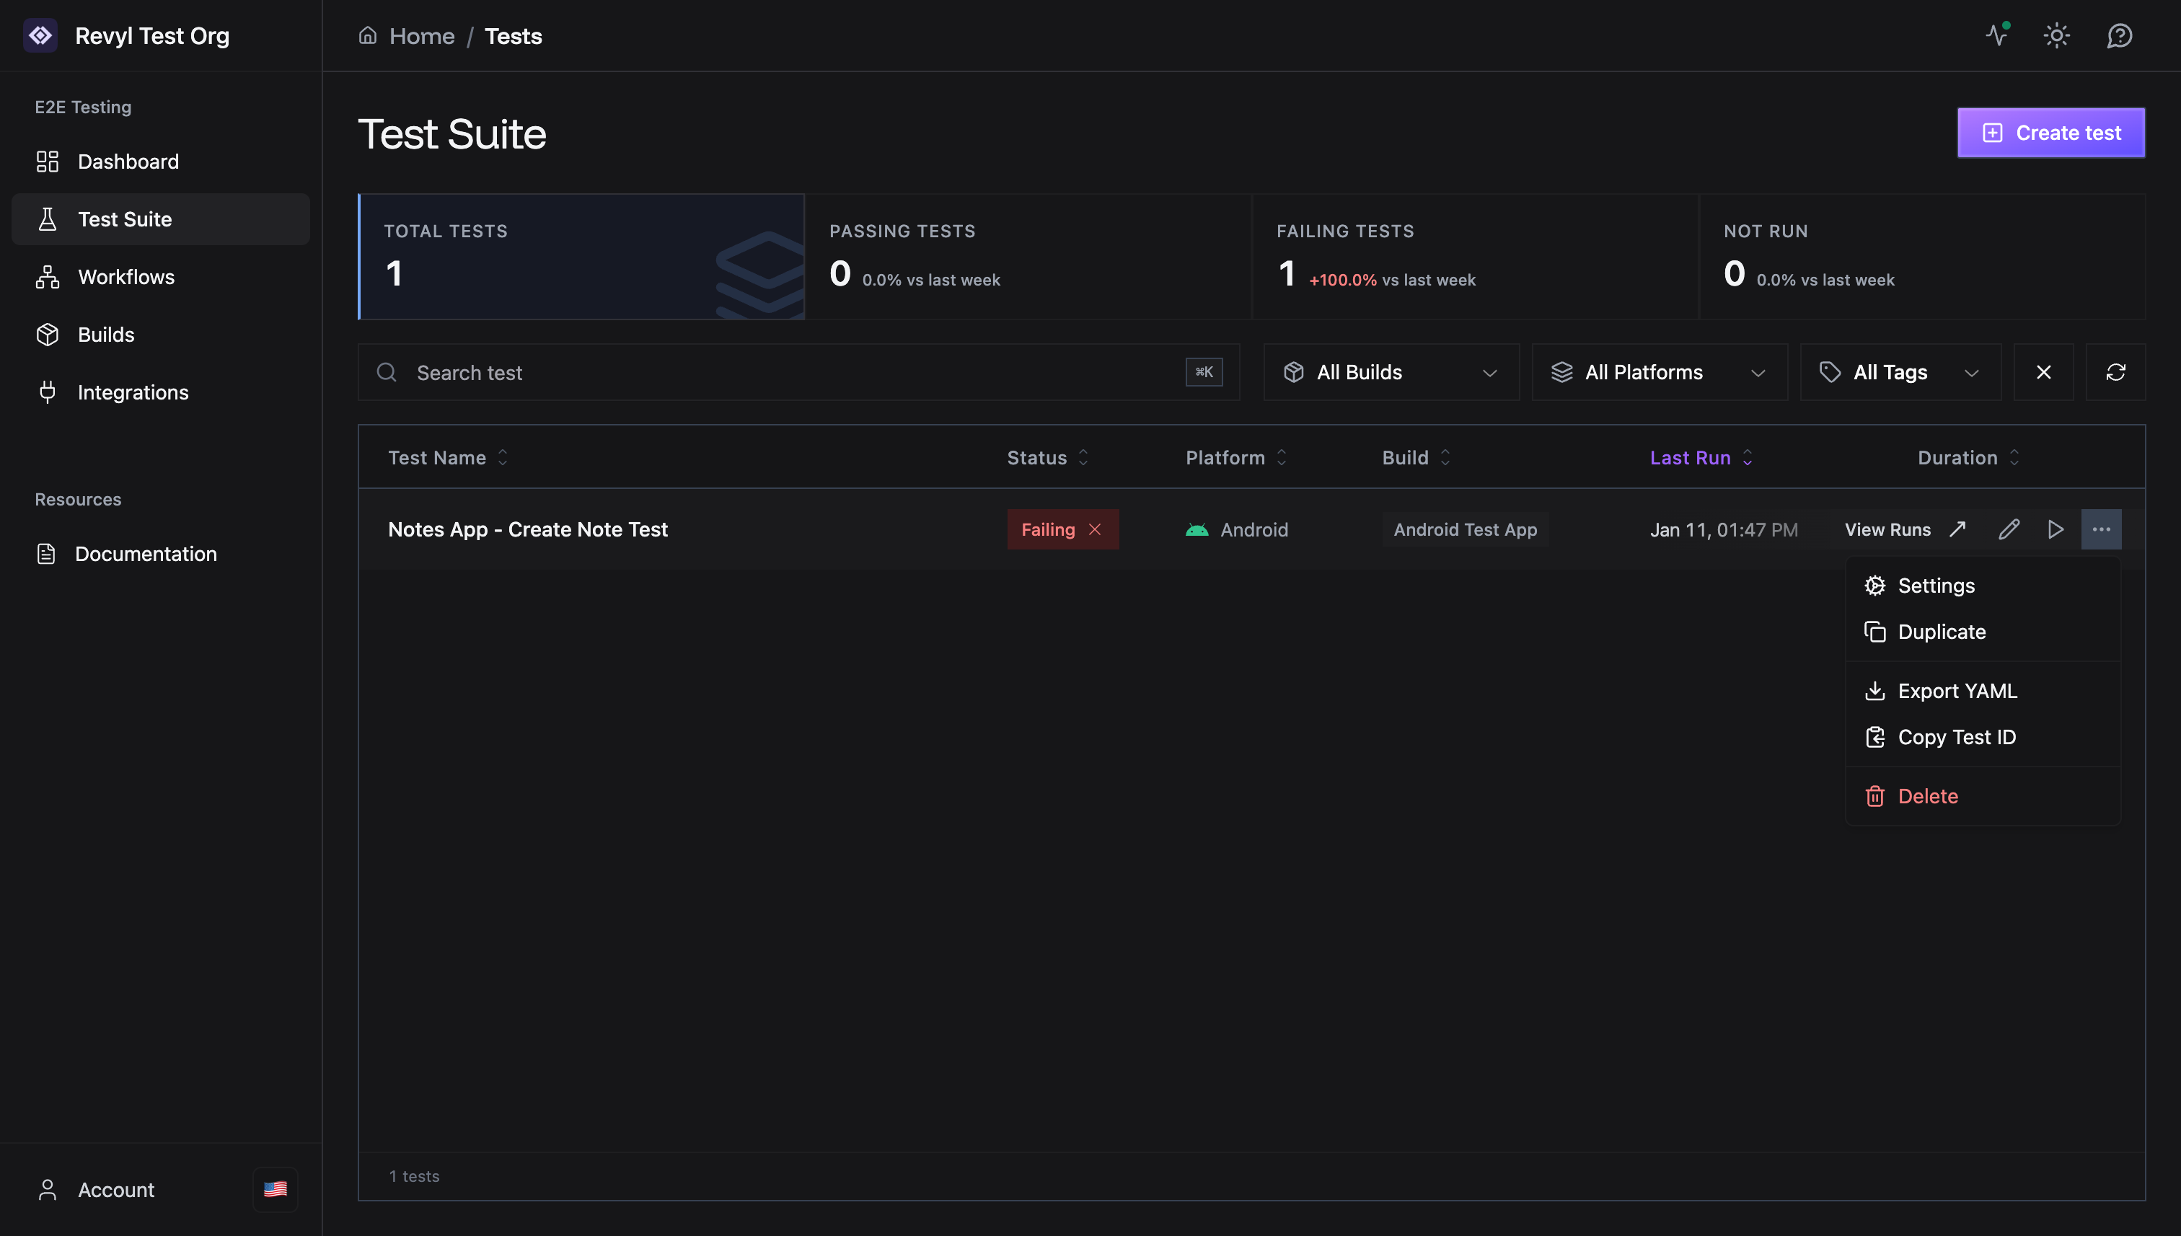
Task: Navigate to Home via the breadcrumb
Action: pyautogui.click(x=422, y=35)
